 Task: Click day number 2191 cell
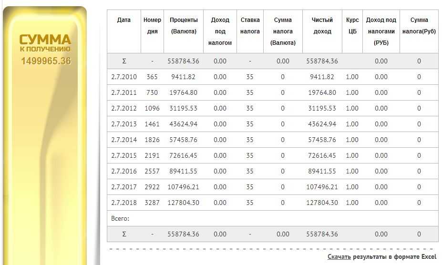(152, 156)
